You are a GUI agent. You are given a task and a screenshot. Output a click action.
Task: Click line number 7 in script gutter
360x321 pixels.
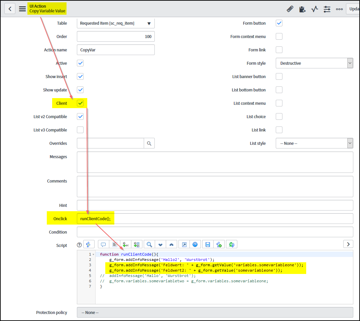pyautogui.click(x=90, y=286)
